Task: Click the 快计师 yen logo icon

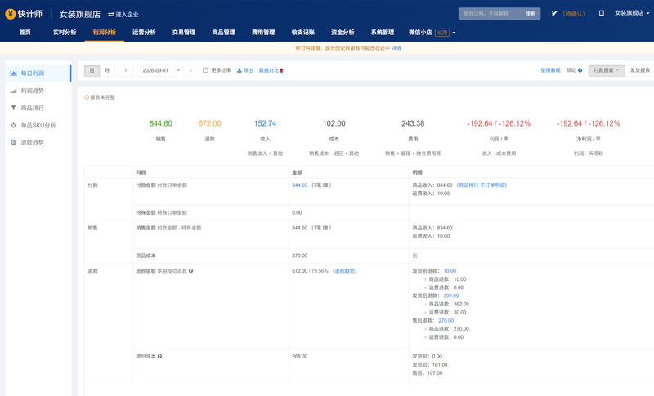Action: click(11, 14)
